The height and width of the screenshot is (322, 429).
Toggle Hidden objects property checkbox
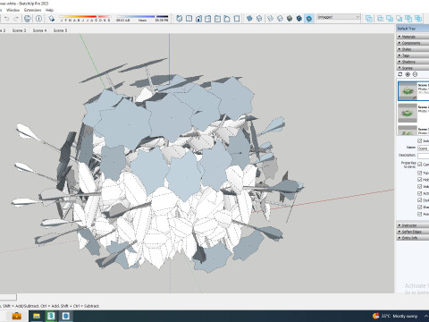(420, 180)
